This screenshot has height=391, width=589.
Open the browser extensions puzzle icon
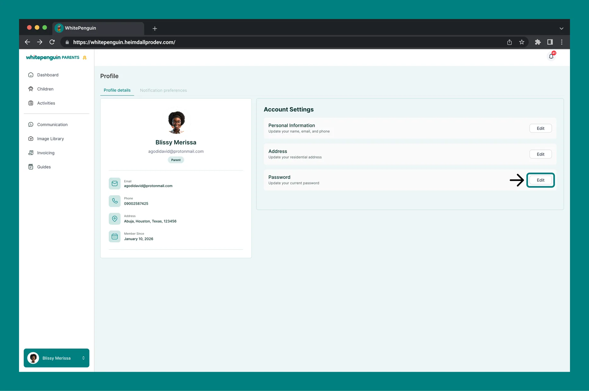pyautogui.click(x=538, y=42)
